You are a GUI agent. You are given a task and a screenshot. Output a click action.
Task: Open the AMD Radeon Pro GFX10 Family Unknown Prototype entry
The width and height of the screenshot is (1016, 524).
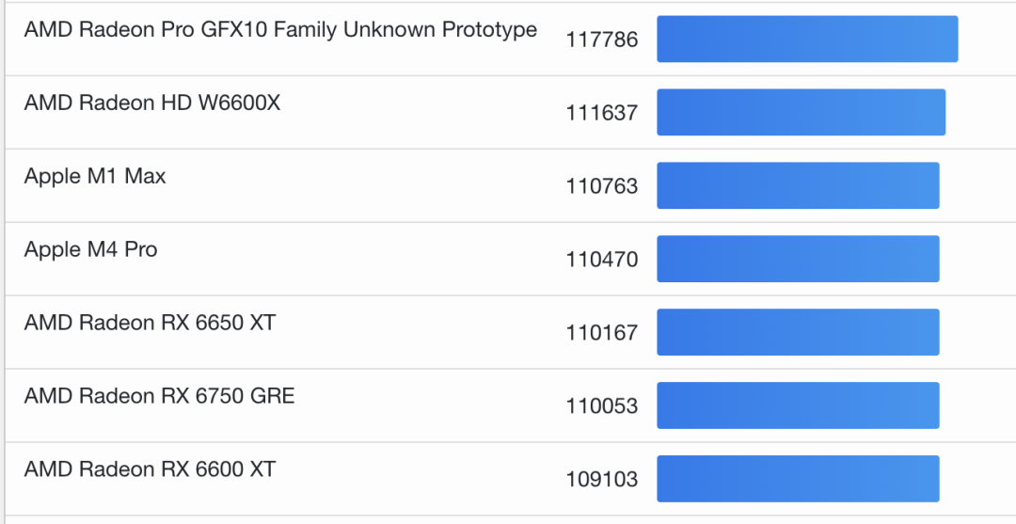tap(280, 30)
